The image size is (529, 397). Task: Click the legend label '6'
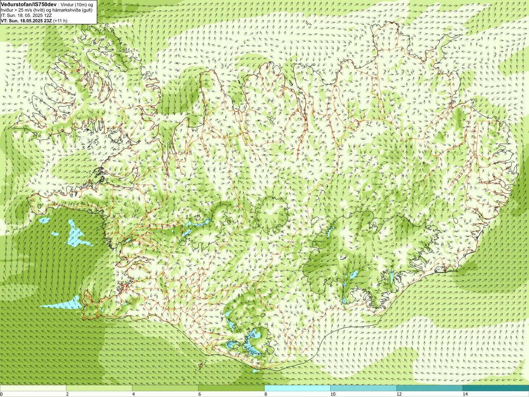click(x=199, y=394)
